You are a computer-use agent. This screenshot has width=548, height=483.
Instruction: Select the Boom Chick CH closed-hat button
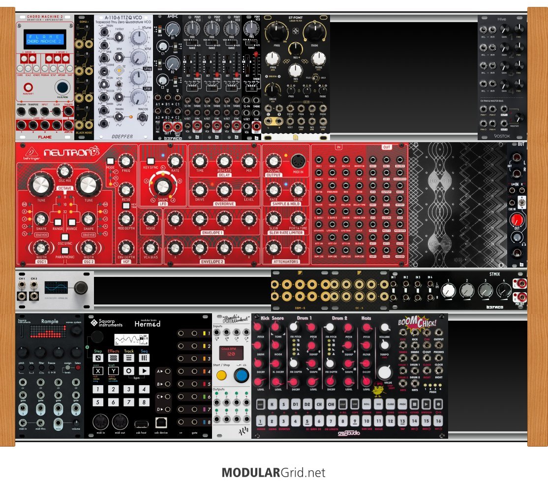tap(319, 404)
